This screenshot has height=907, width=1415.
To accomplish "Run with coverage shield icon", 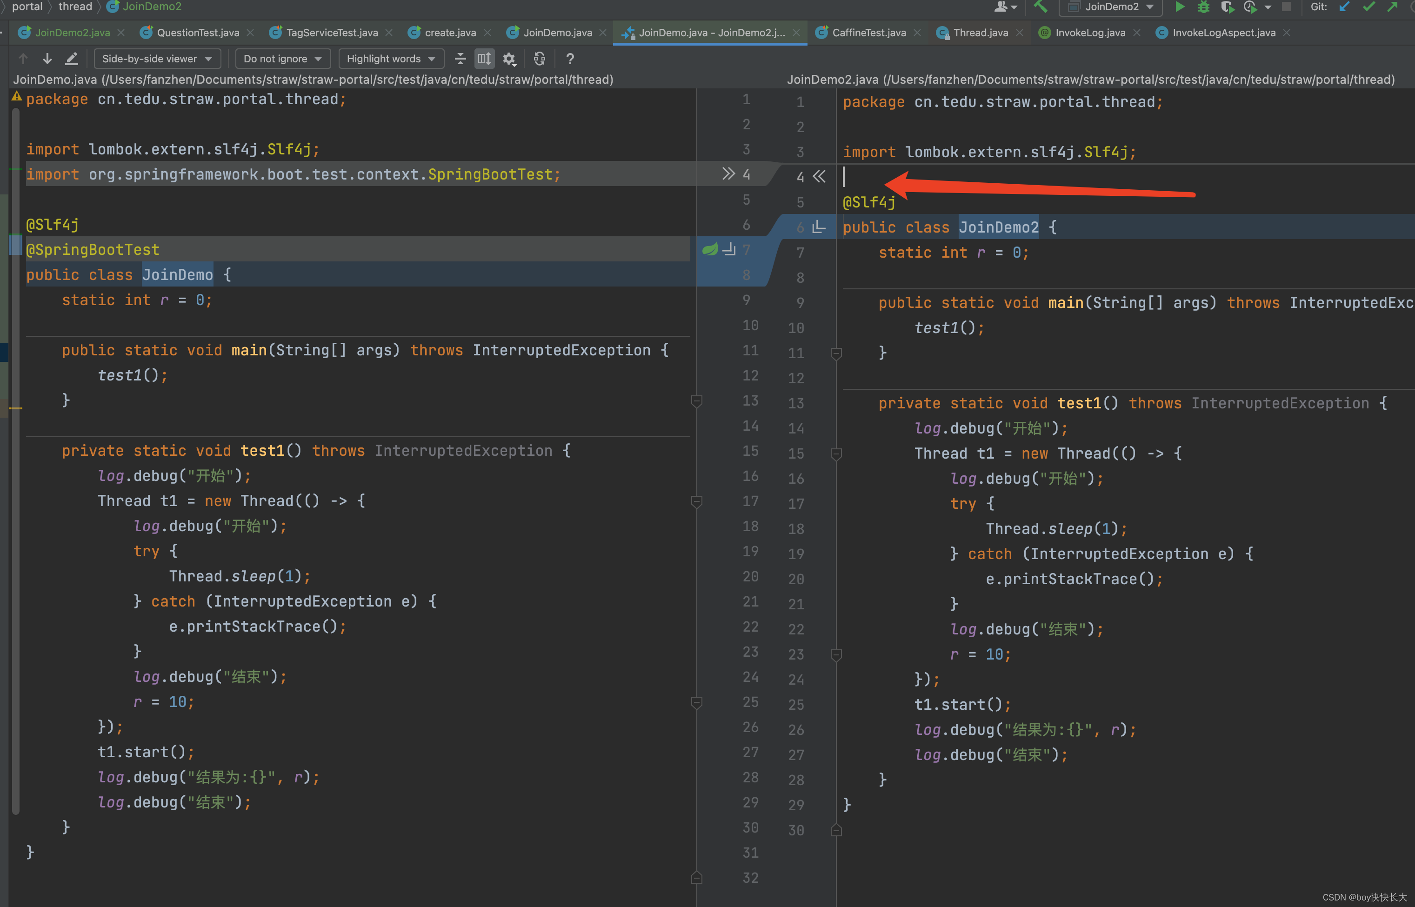I will (1227, 7).
